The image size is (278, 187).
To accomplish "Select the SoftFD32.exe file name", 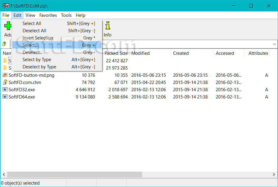I will 22,90.
